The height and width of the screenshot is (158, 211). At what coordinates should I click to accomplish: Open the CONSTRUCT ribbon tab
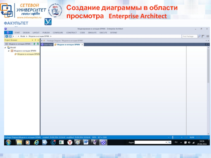(x=71, y=33)
